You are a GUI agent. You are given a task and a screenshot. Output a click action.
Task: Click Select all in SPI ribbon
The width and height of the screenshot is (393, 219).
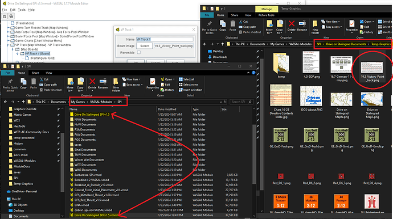186,79
